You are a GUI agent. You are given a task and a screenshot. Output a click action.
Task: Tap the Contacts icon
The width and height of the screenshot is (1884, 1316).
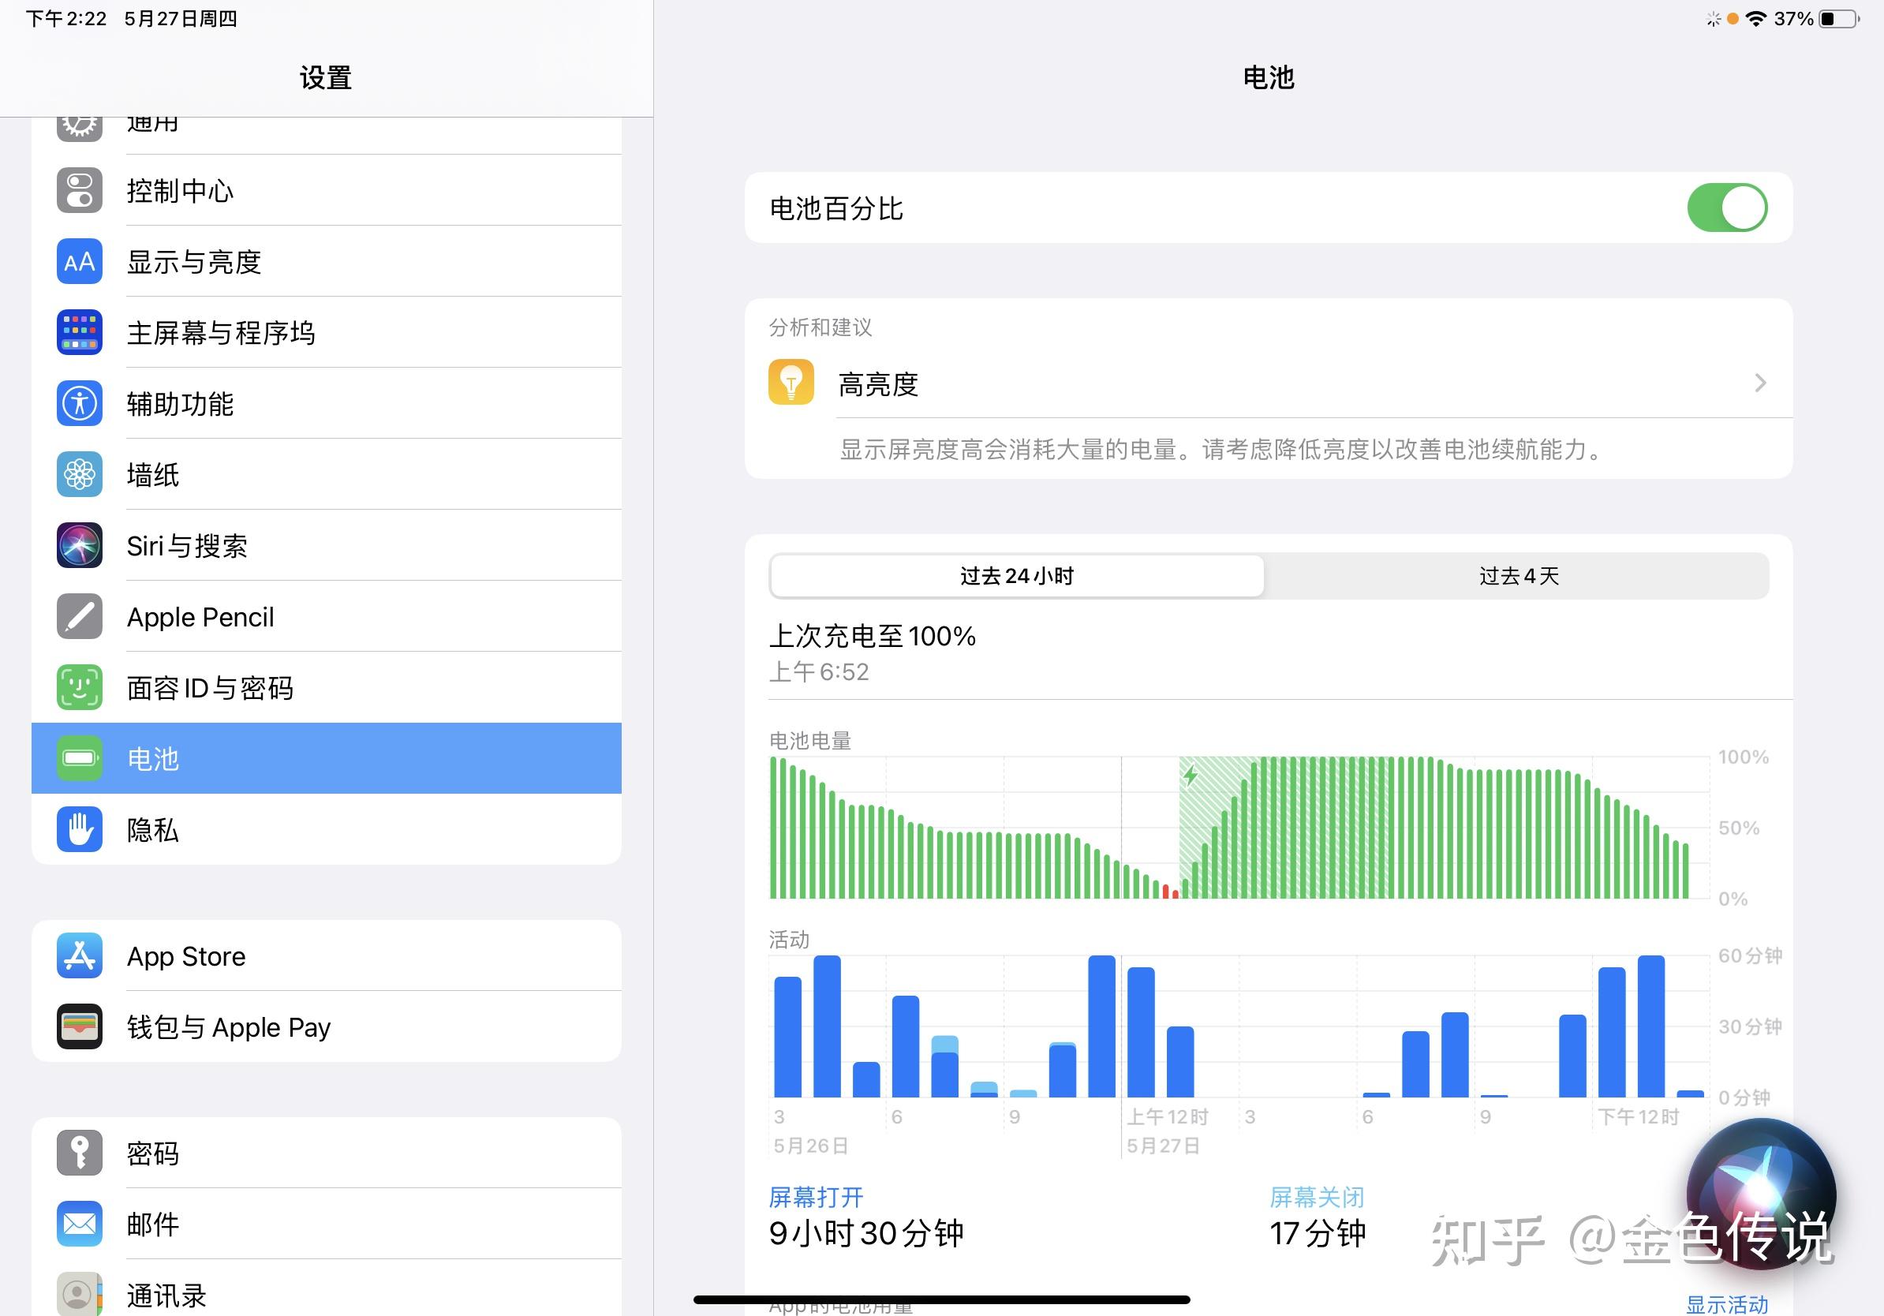click(x=80, y=1294)
